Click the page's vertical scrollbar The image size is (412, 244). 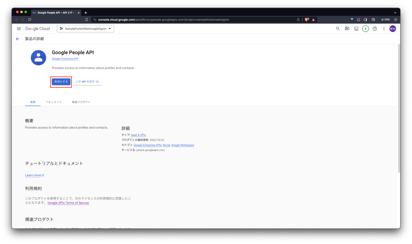click(x=399, y=108)
